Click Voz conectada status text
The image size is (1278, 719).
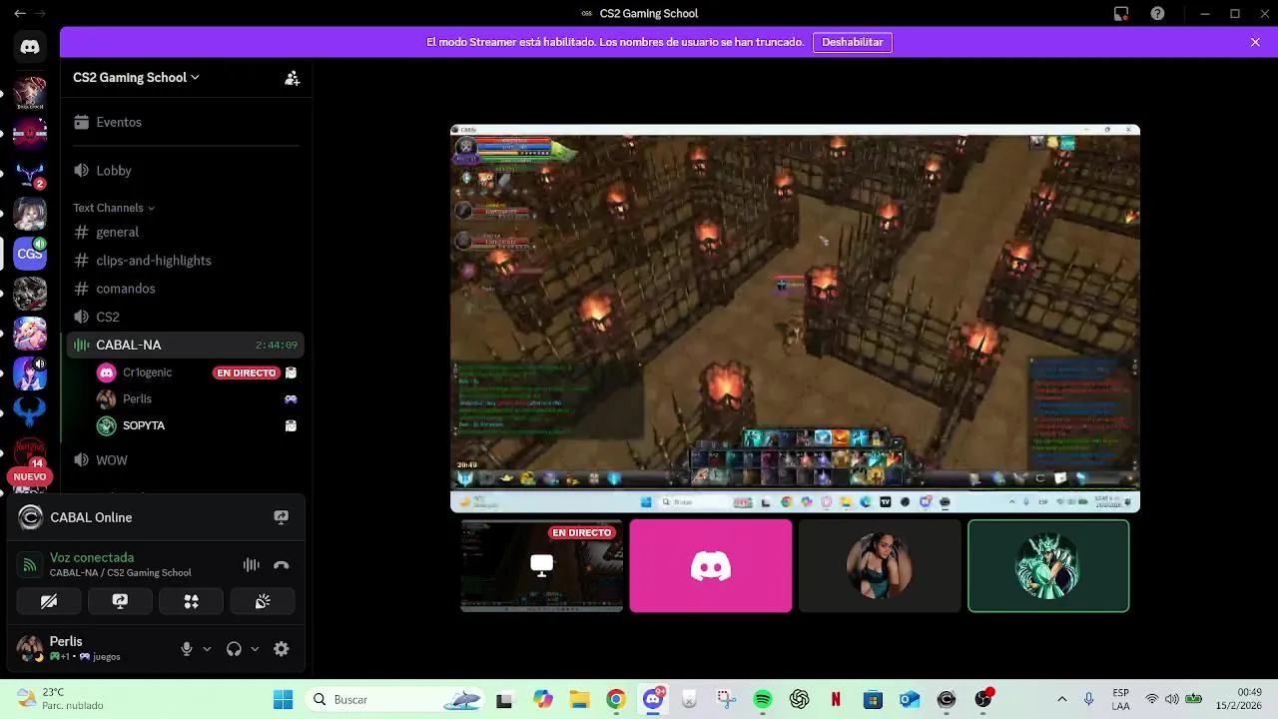92,557
